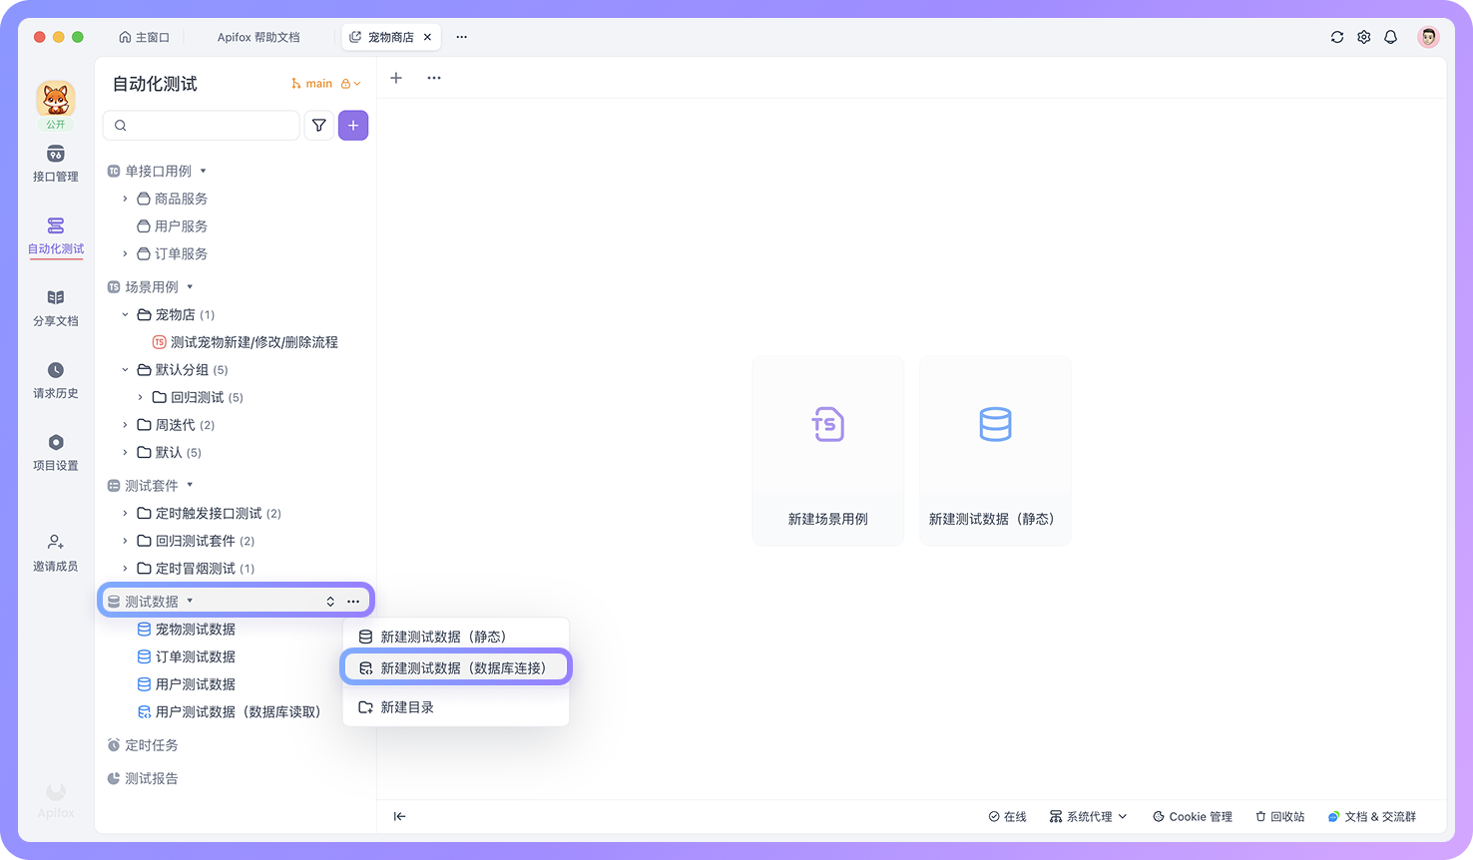
Task: Switch to the 主窗口 tab
Action: [x=144, y=37]
